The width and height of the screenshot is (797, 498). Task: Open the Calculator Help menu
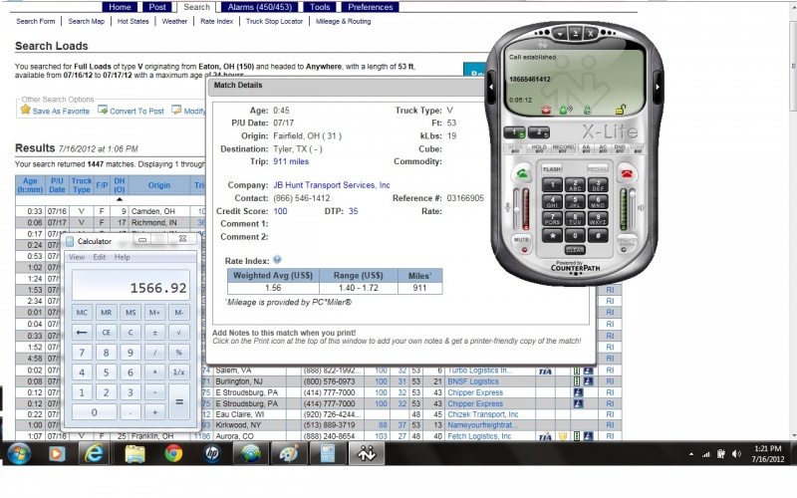click(122, 257)
